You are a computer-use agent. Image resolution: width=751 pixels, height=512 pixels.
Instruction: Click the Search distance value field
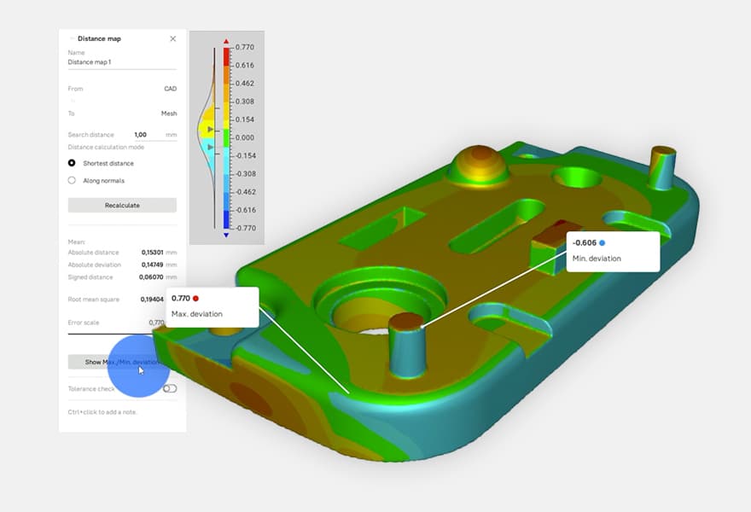coord(141,135)
